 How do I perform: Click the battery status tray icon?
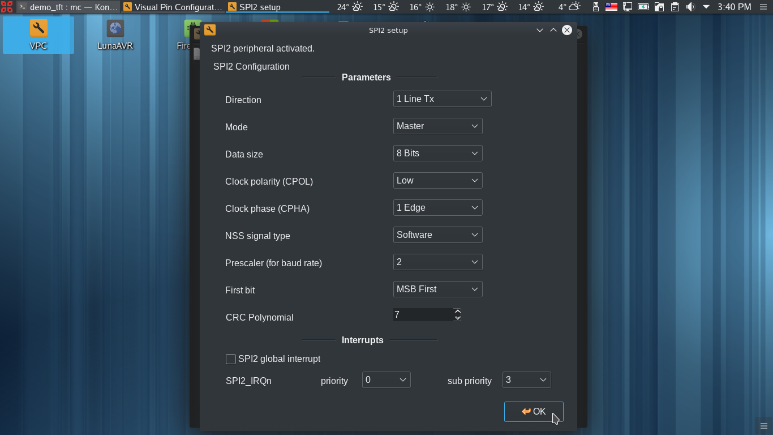point(643,7)
